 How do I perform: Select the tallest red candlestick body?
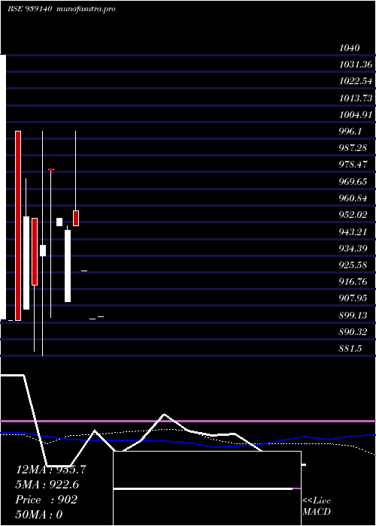point(18,225)
